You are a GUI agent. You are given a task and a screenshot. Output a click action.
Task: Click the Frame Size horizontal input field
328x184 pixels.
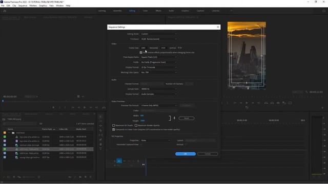click(144, 48)
